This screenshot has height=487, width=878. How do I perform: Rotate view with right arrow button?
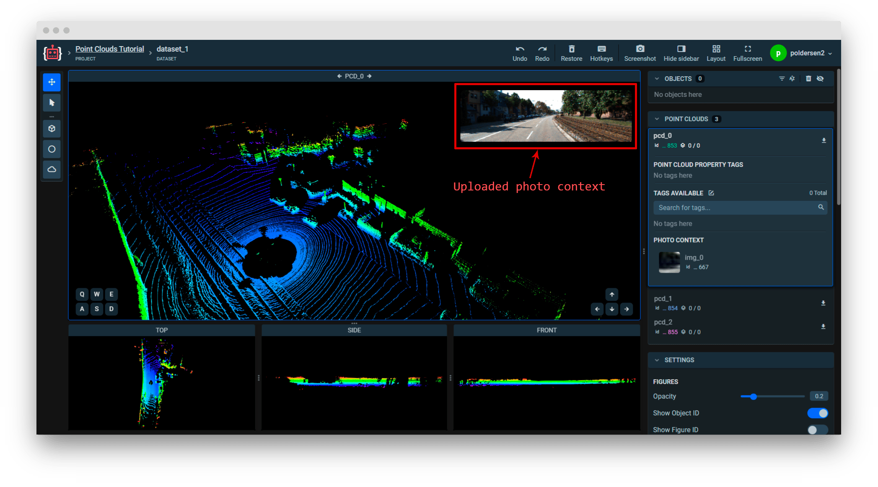pyautogui.click(x=627, y=309)
